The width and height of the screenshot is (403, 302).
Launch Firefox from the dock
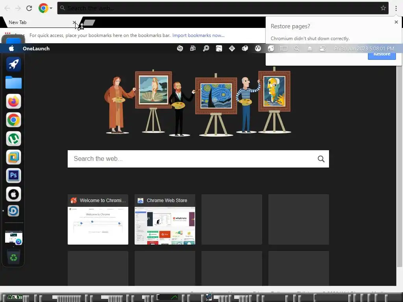click(13, 101)
